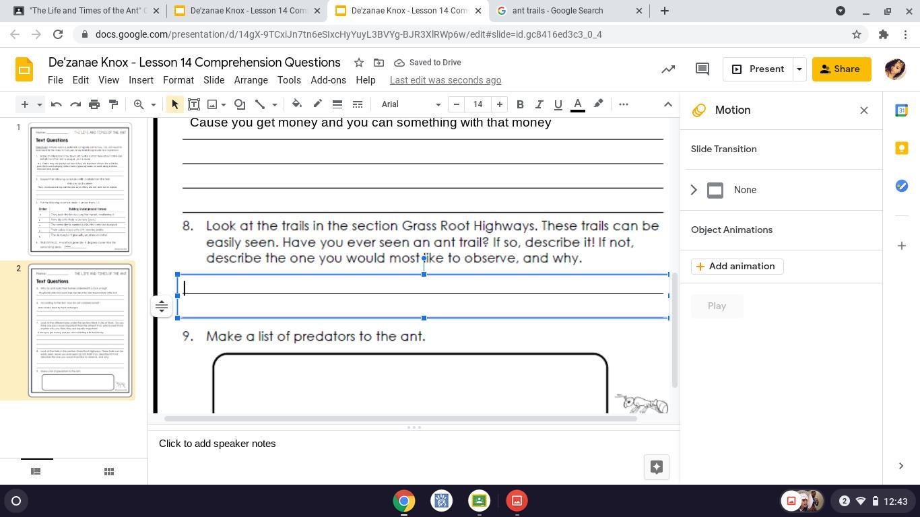This screenshot has width=920, height=517.
Task: Print the presentation using the printer icon
Action: coord(94,104)
